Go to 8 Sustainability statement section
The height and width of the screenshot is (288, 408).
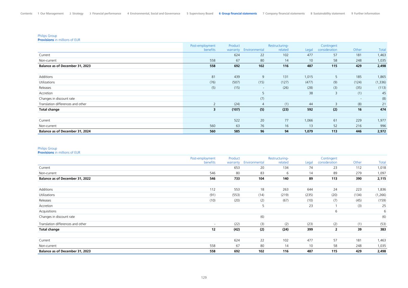(x=328, y=13)
